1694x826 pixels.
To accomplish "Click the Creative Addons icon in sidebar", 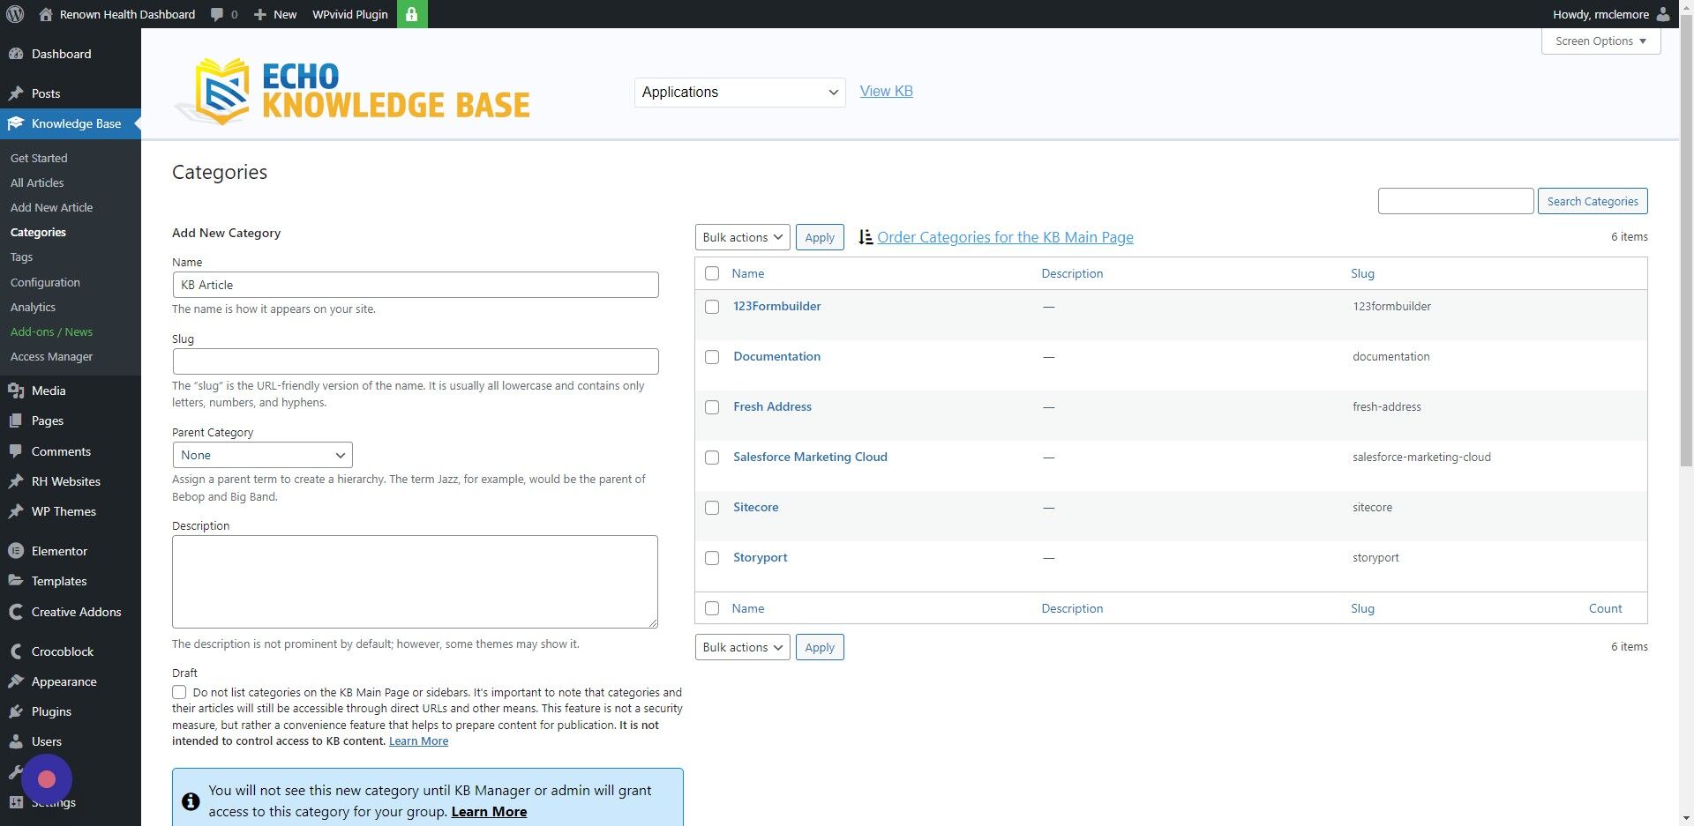I will click(16, 612).
